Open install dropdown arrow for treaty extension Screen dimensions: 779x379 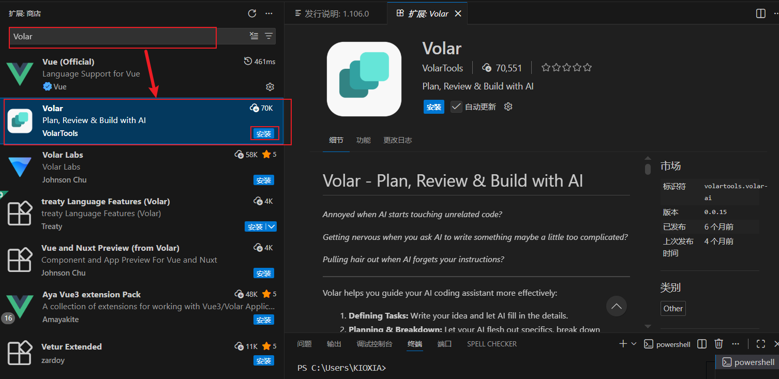(272, 227)
